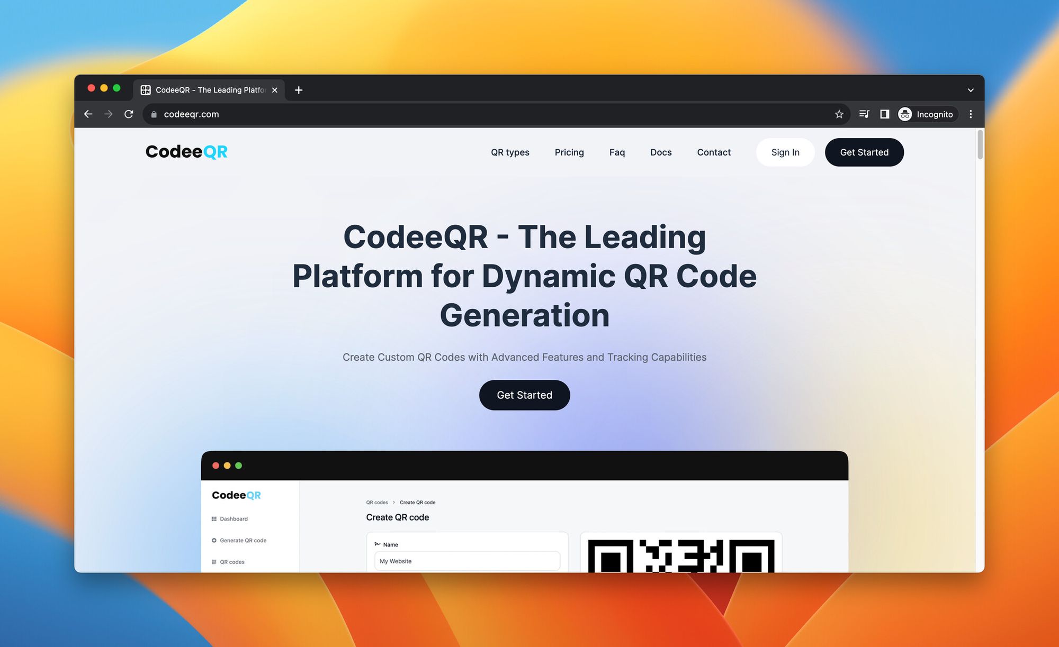Image resolution: width=1059 pixels, height=647 pixels.
Task: Click the Get Started hero button
Action: (524, 395)
